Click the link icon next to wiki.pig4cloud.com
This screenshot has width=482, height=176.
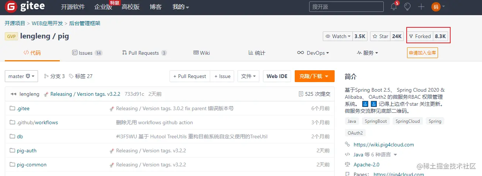point(347,145)
